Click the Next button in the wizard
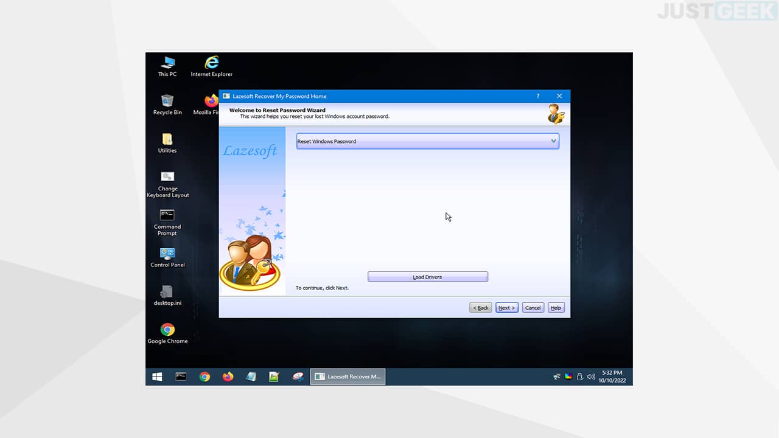Viewport: 779px width, 438px height. 506,308
